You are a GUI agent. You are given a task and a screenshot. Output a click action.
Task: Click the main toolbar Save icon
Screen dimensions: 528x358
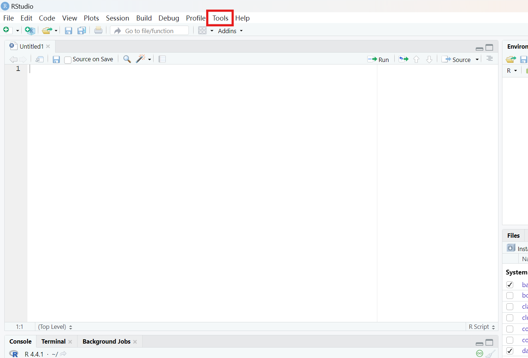(68, 31)
